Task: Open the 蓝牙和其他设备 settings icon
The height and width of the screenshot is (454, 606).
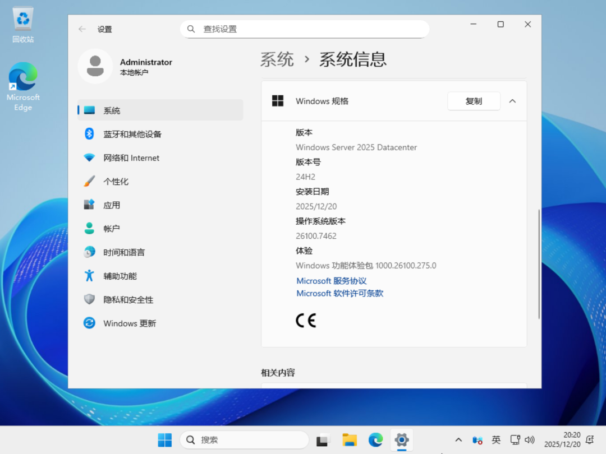Action: [90, 134]
